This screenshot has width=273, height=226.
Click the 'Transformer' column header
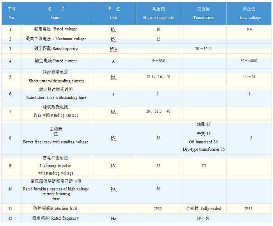(x=204, y=13)
